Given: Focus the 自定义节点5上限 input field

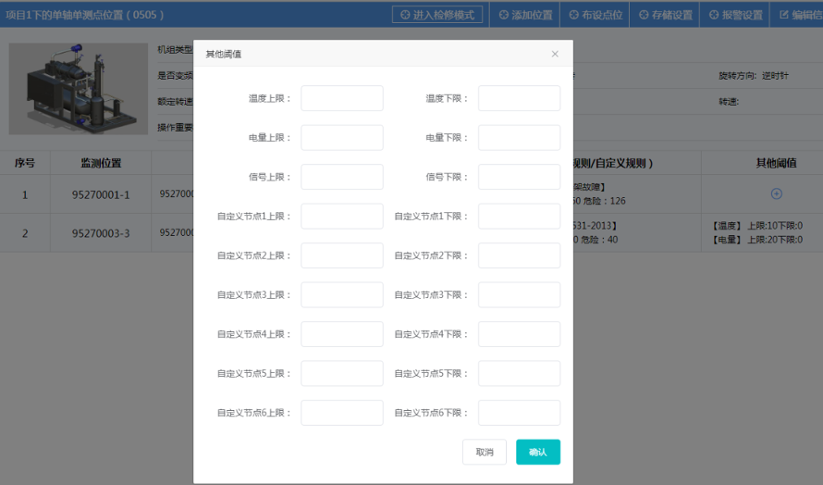Looking at the screenshot, I should pos(342,374).
